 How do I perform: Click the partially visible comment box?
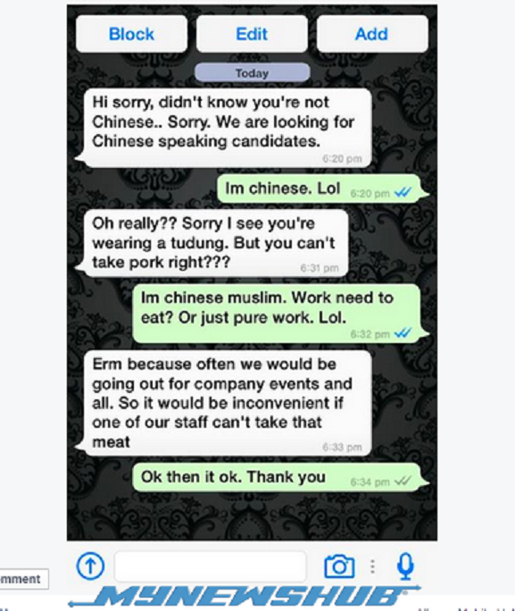[x=24, y=579]
